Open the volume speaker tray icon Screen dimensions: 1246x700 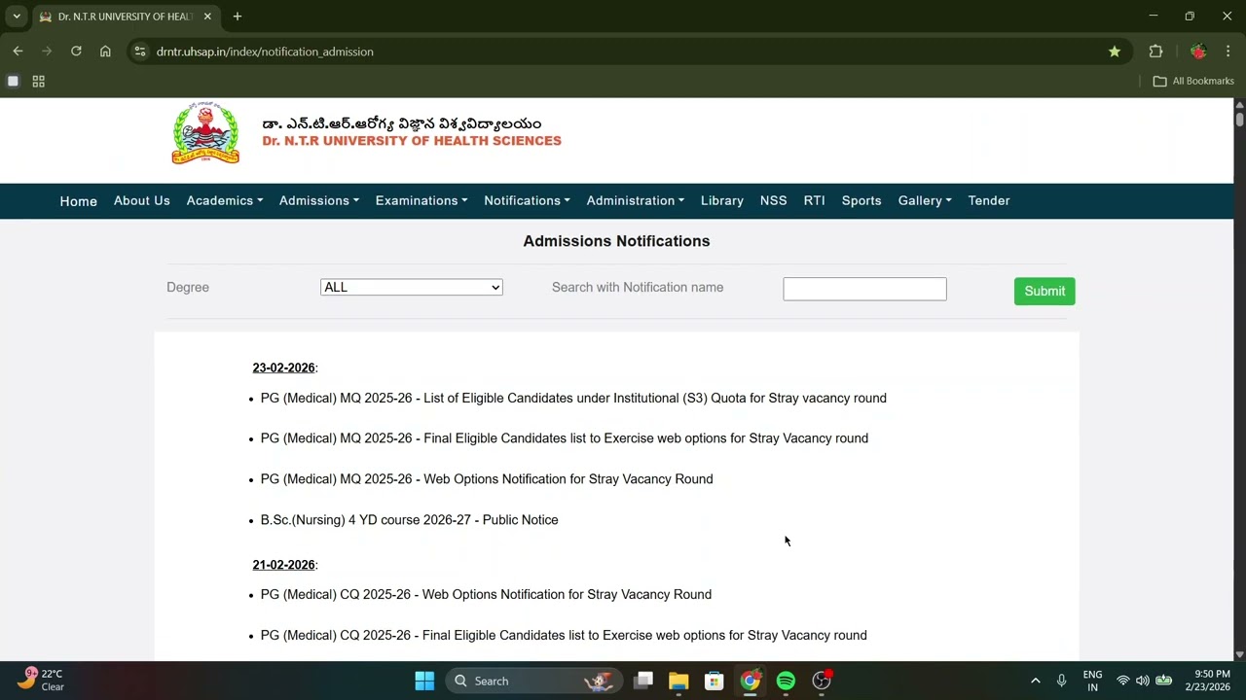click(x=1143, y=681)
